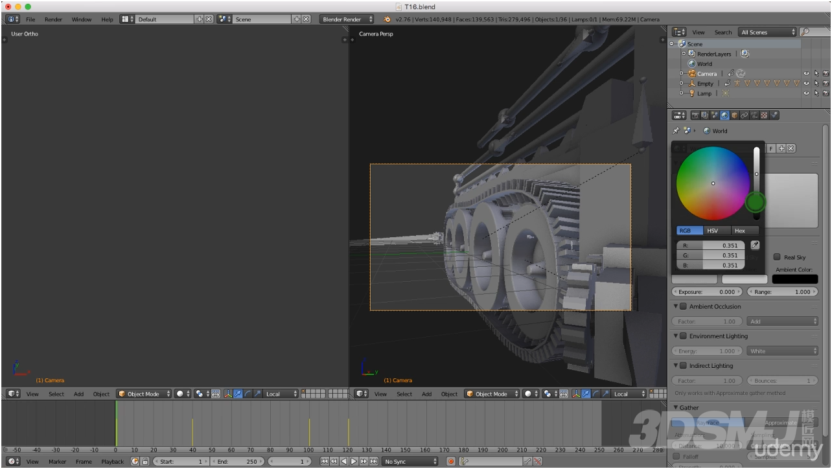Screen dimensions: 832x469
Task: Open the Object properties cube icon
Action: [735, 115]
